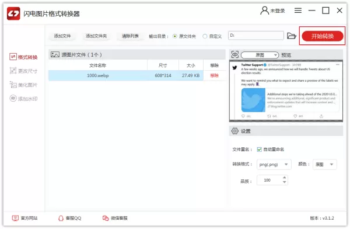Click the preview eye icon
350x229 pixels.
[x=235, y=54]
